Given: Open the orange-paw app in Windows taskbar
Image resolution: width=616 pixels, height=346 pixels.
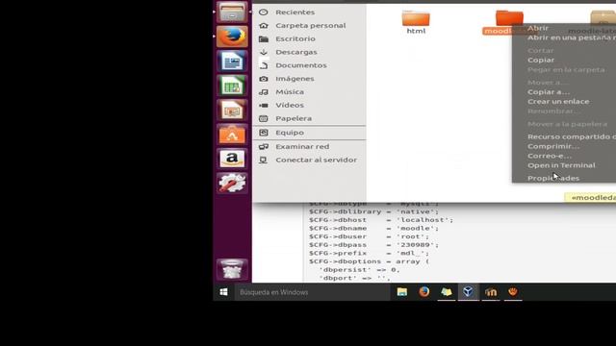Looking at the screenshot, I should 513,292.
